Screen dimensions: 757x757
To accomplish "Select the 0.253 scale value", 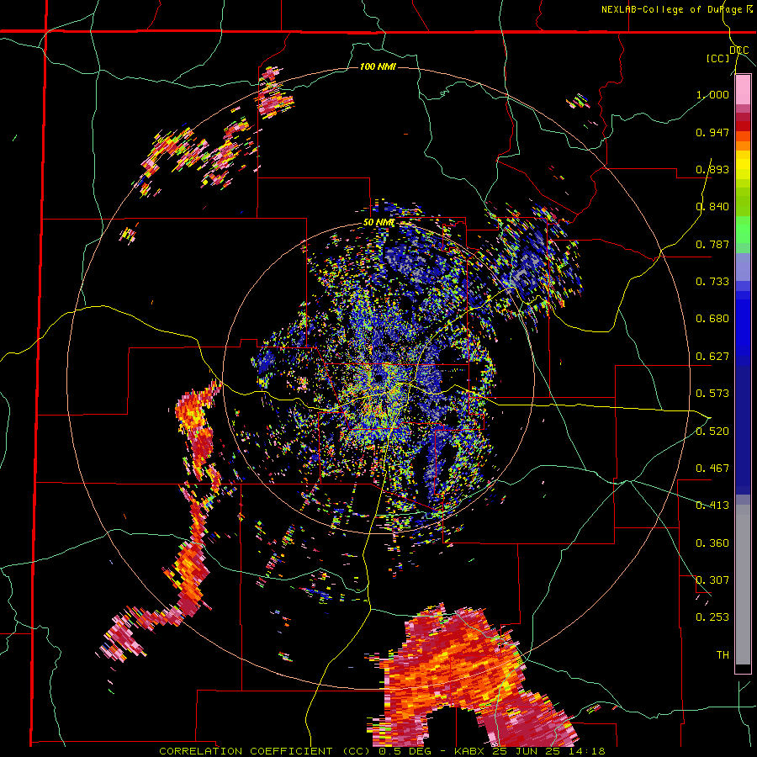I will [712, 617].
